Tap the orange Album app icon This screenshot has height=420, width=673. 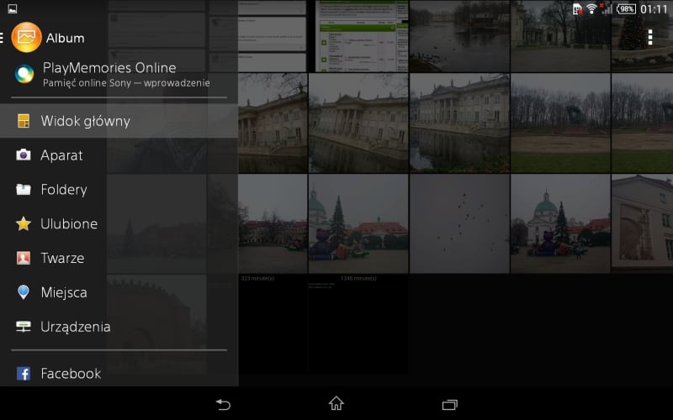point(26,38)
